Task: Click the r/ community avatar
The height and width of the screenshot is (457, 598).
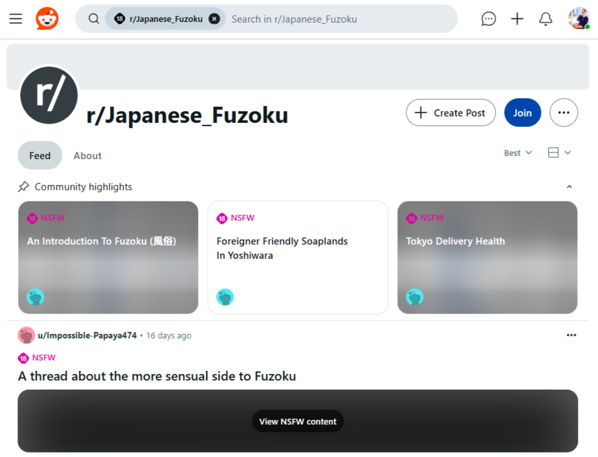Action: coord(49,95)
